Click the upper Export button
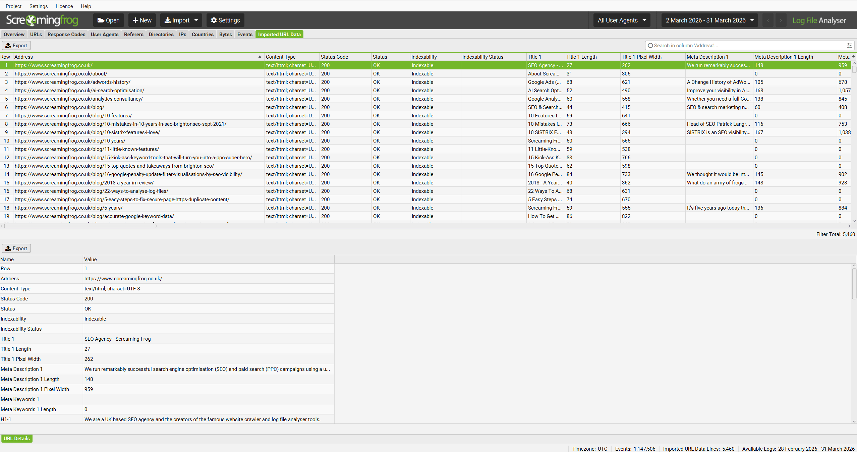The image size is (857, 452). click(16, 45)
